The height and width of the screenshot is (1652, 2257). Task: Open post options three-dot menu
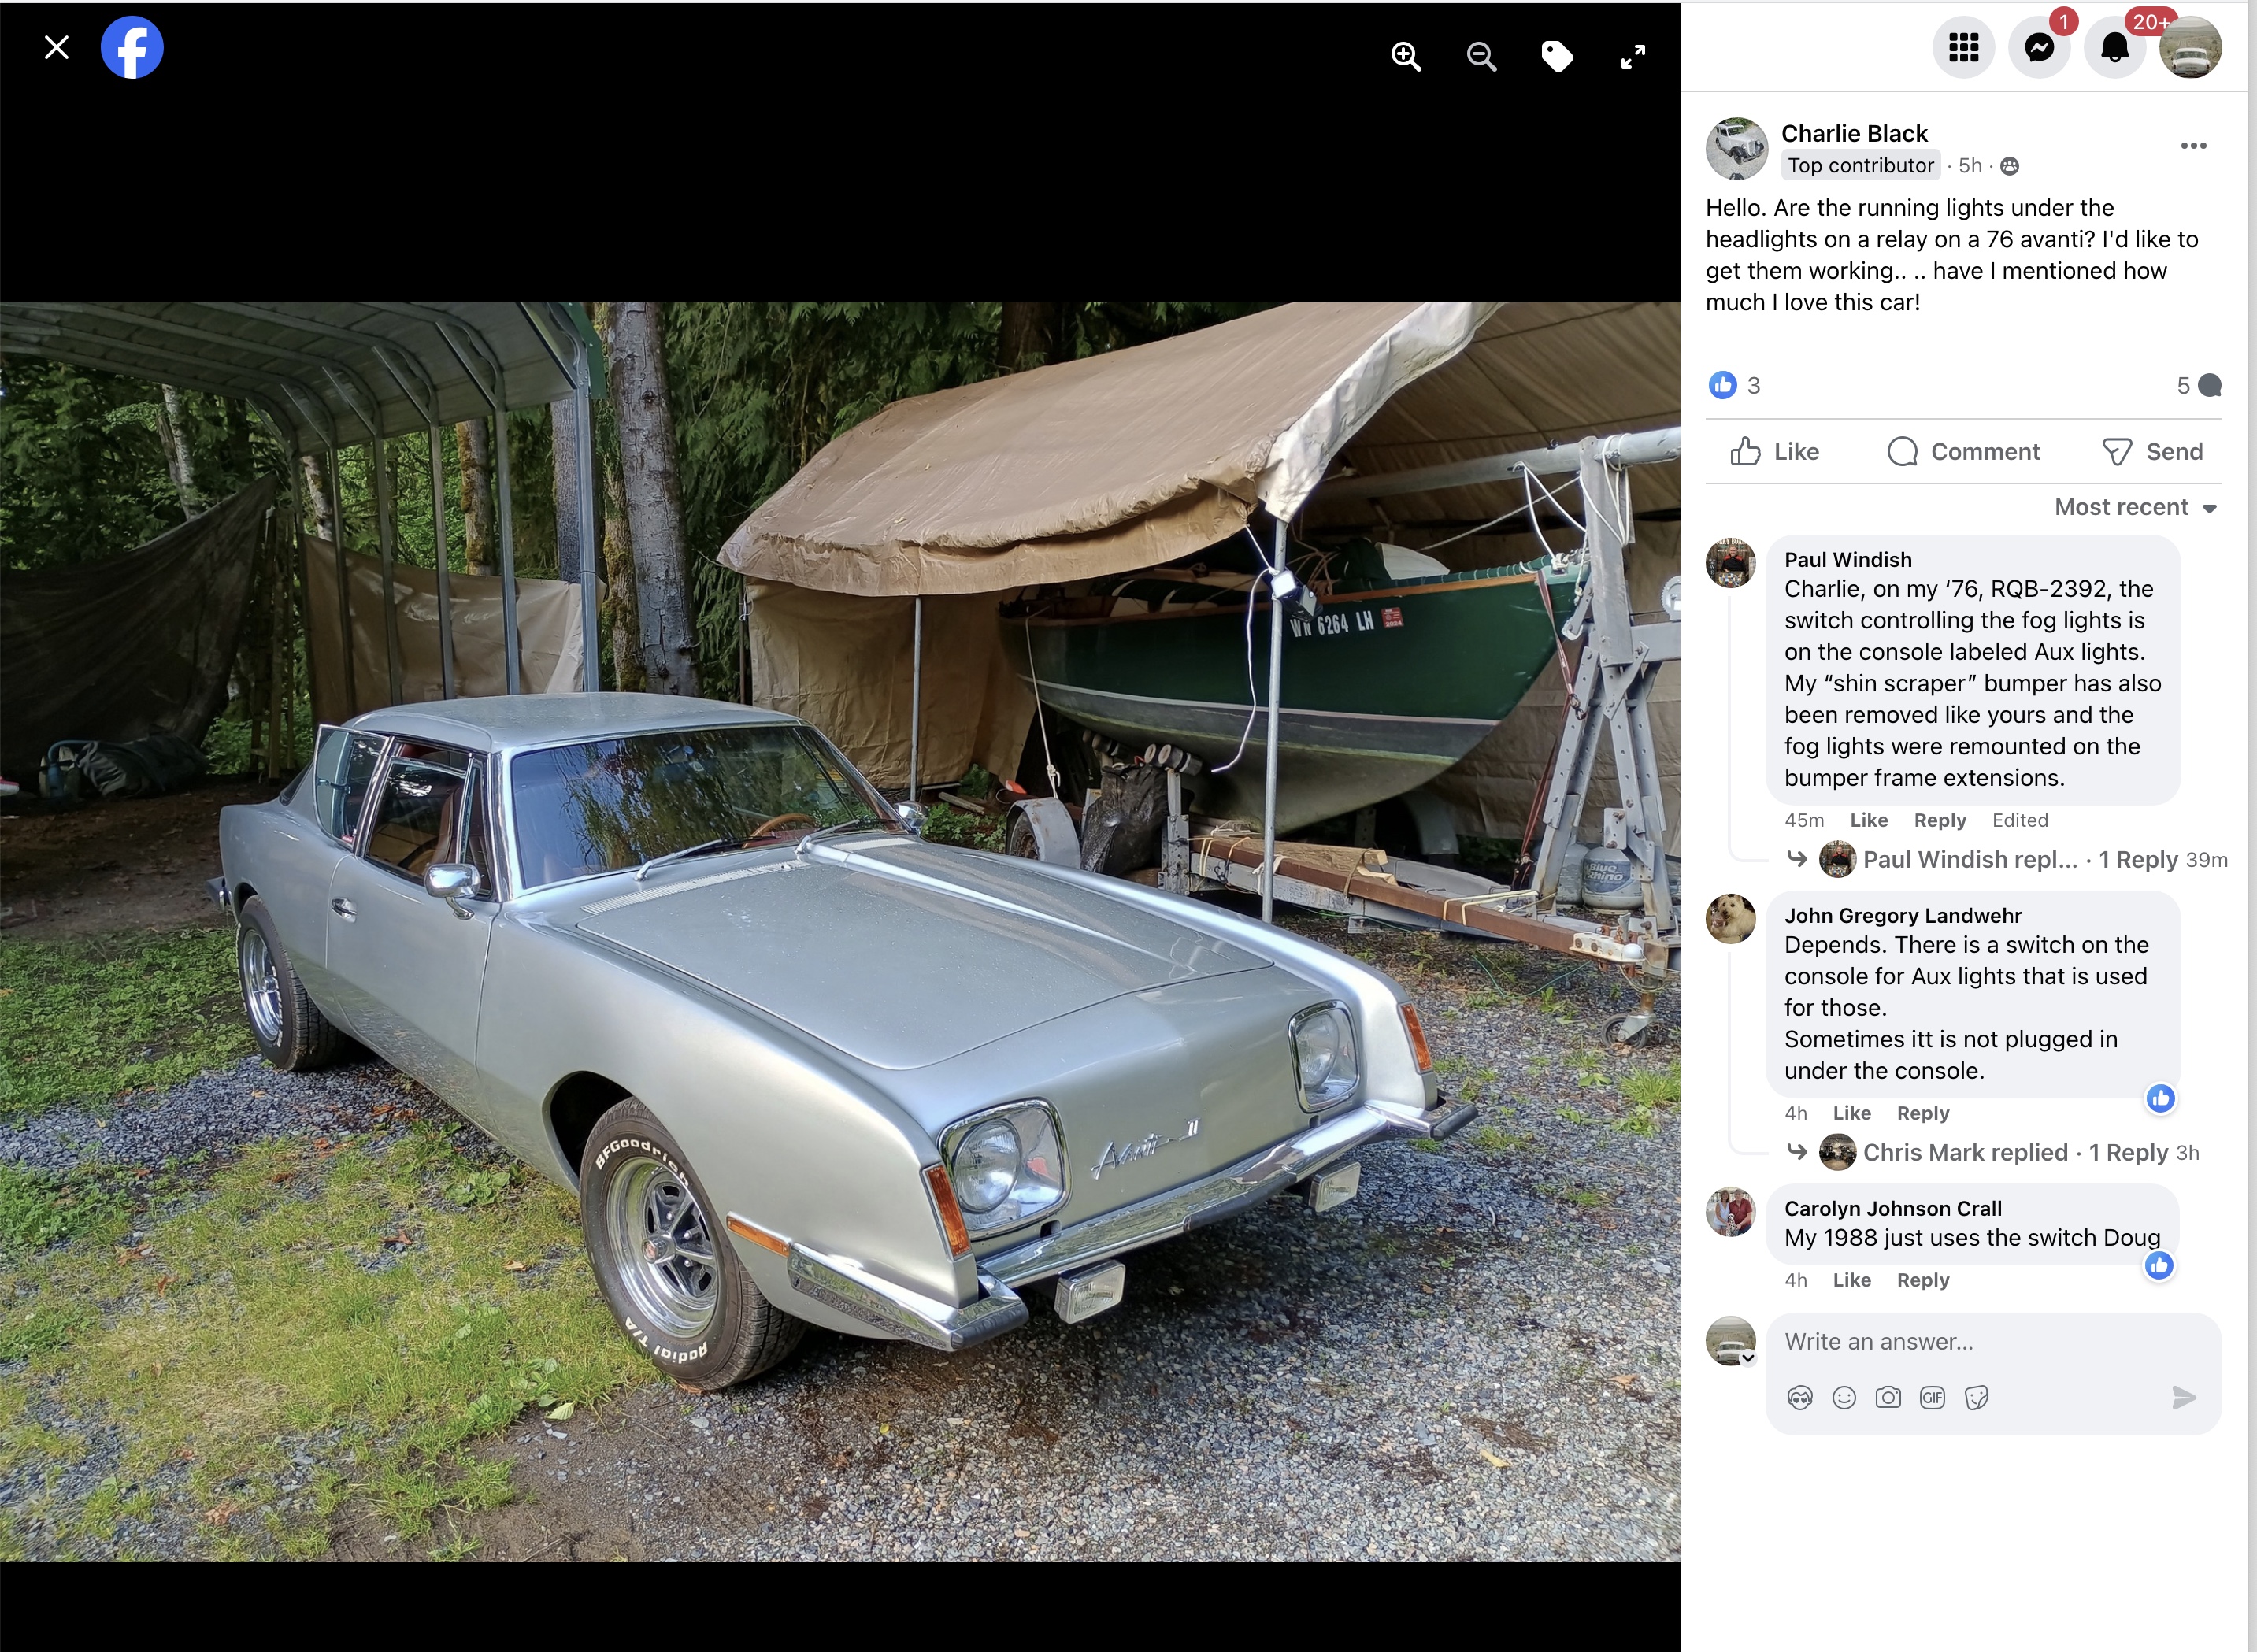2193,146
